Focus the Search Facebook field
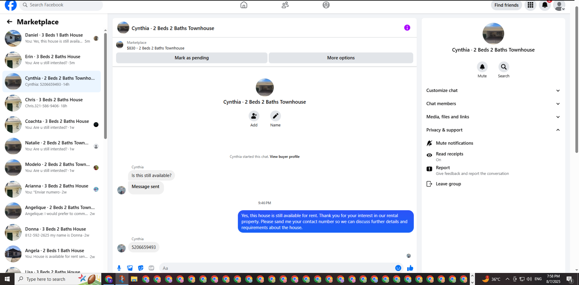The image size is (579, 285). pyautogui.click(x=61, y=5)
